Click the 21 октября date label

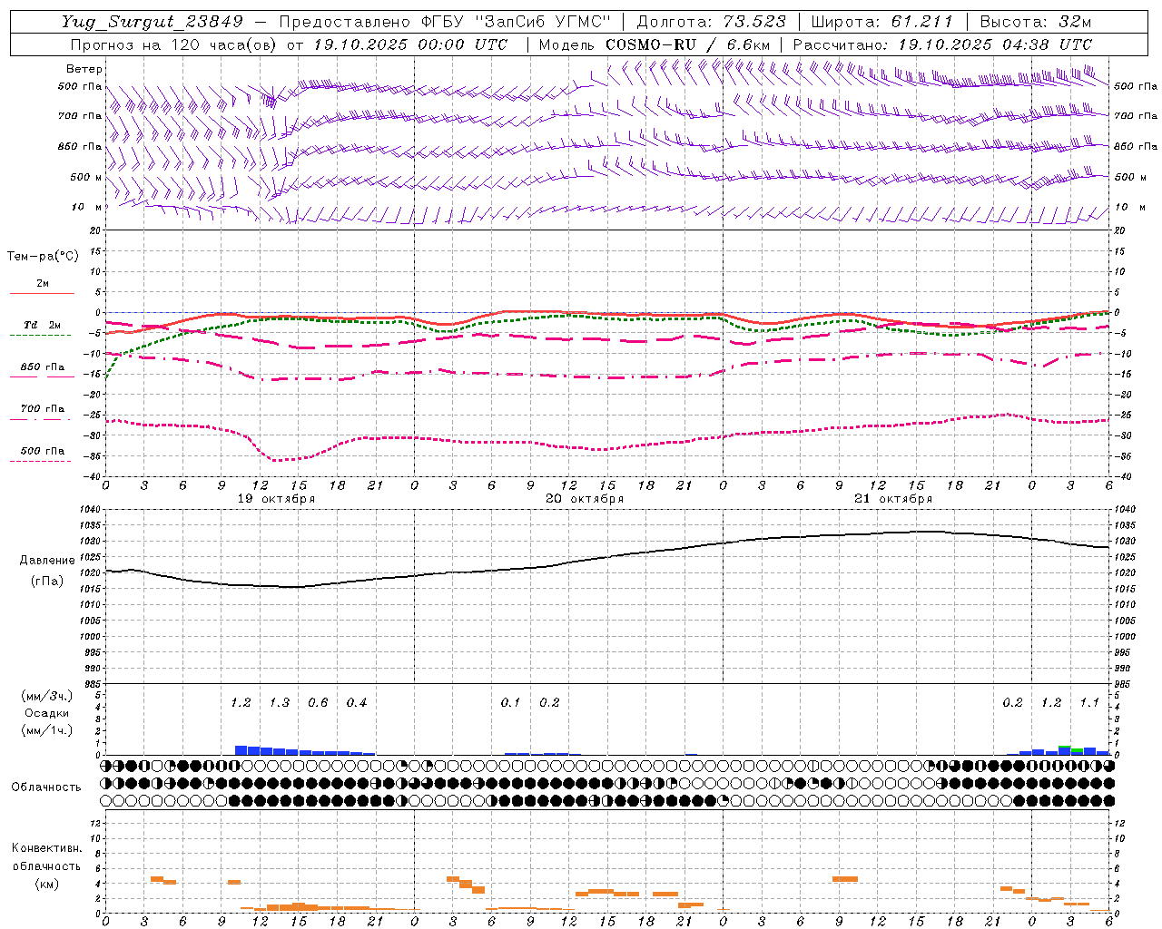tap(893, 499)
